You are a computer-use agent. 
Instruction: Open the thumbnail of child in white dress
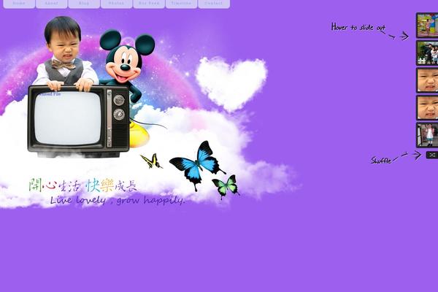click(427, 135)
